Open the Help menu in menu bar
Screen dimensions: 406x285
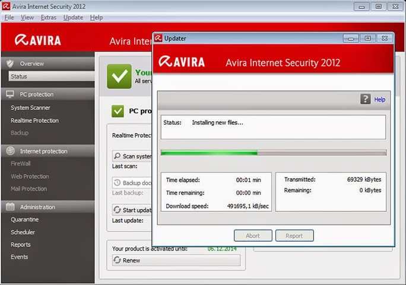96,17
